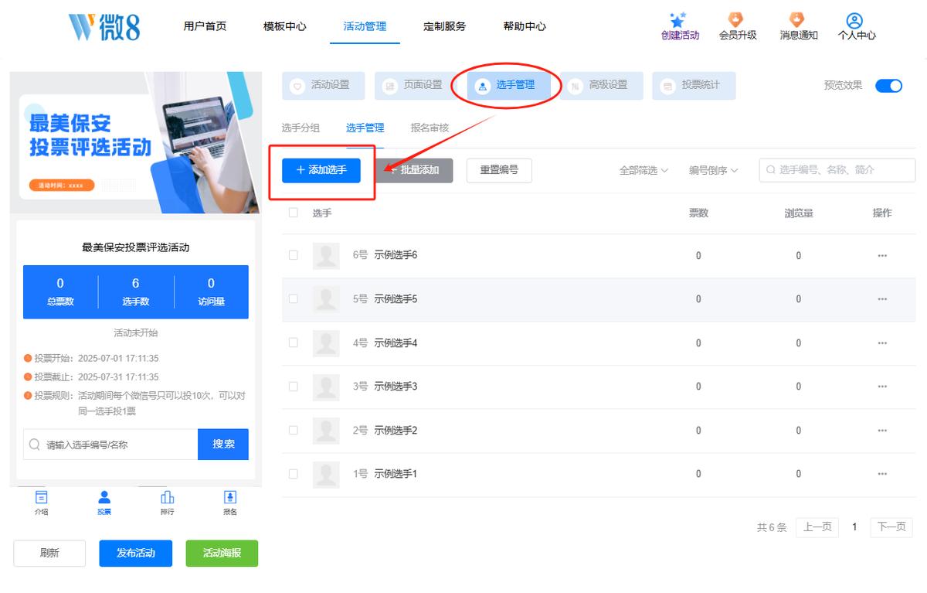Open the 选手分组 sub-tab
The width and height of the screenshot is (927, 593).
click(x=301, y=128)
